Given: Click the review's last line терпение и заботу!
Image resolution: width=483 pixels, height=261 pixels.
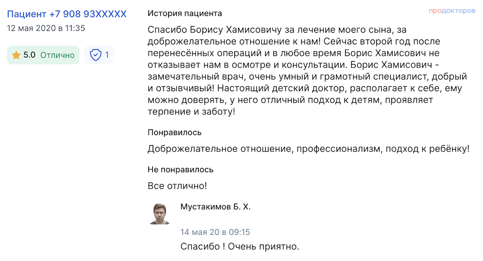Looking at the screenshot, I should click(x=191, y=112).
